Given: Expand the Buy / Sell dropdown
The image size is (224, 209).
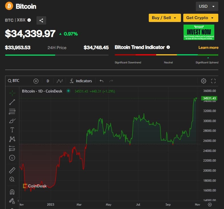Looking at the screenshot, I should point(164,18).
